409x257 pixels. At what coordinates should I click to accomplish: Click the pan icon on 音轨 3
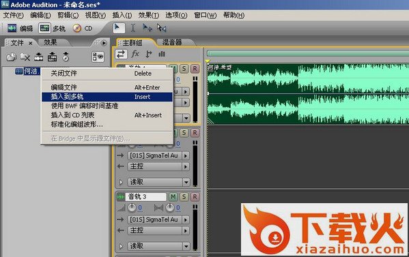(158, 208)
